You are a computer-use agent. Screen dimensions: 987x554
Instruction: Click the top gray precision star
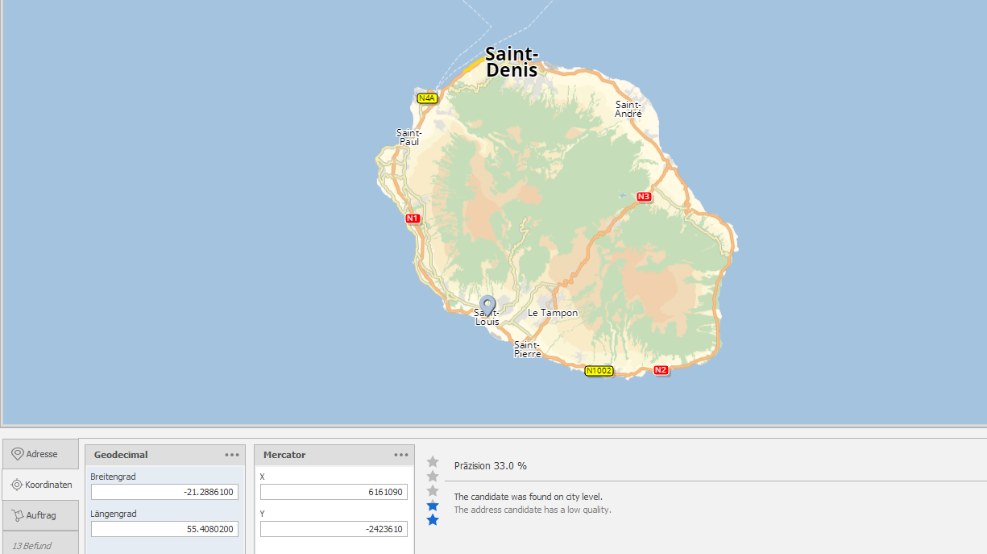point(433,462)
